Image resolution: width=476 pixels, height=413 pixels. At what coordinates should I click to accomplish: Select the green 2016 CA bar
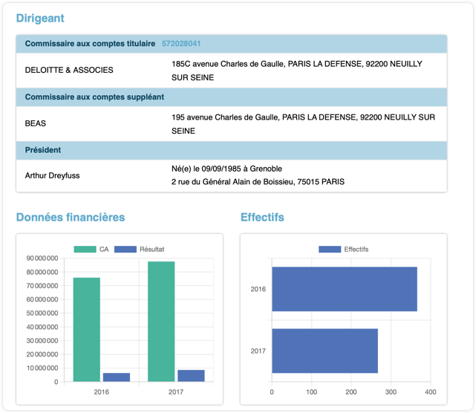(86, 329)
